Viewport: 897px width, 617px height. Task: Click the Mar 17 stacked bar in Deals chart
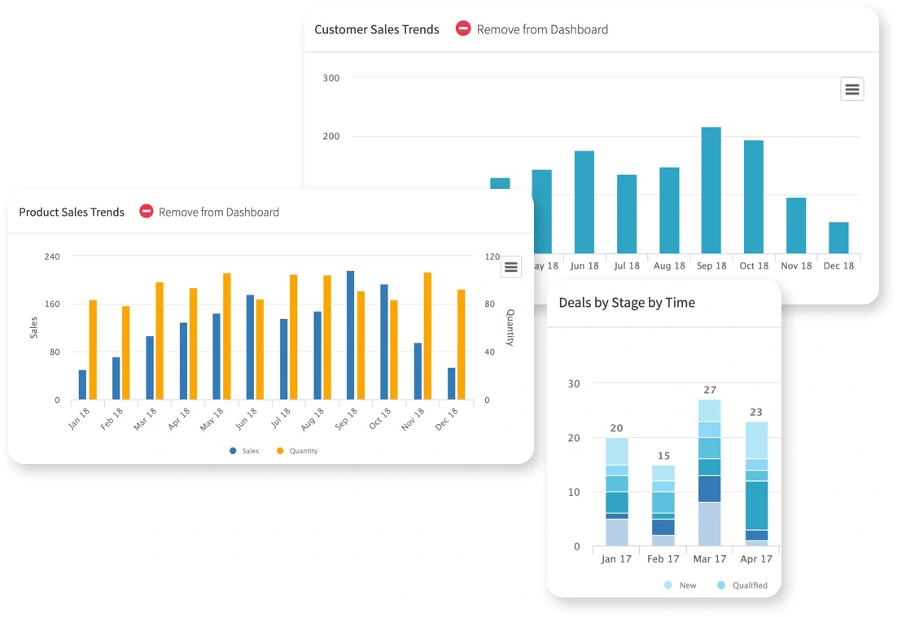pos(709,473)
